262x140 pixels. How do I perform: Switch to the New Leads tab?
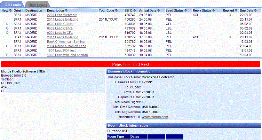38,5
